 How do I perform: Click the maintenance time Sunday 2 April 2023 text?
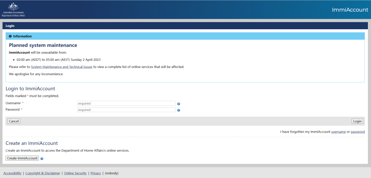coord(58,60)
